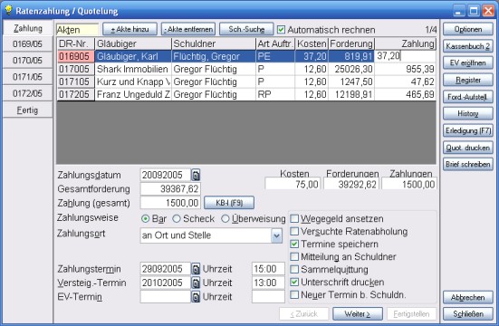Click the KB-I (F9) button
Viewport: 499px width, 326px height.
[x=229, y=203]
